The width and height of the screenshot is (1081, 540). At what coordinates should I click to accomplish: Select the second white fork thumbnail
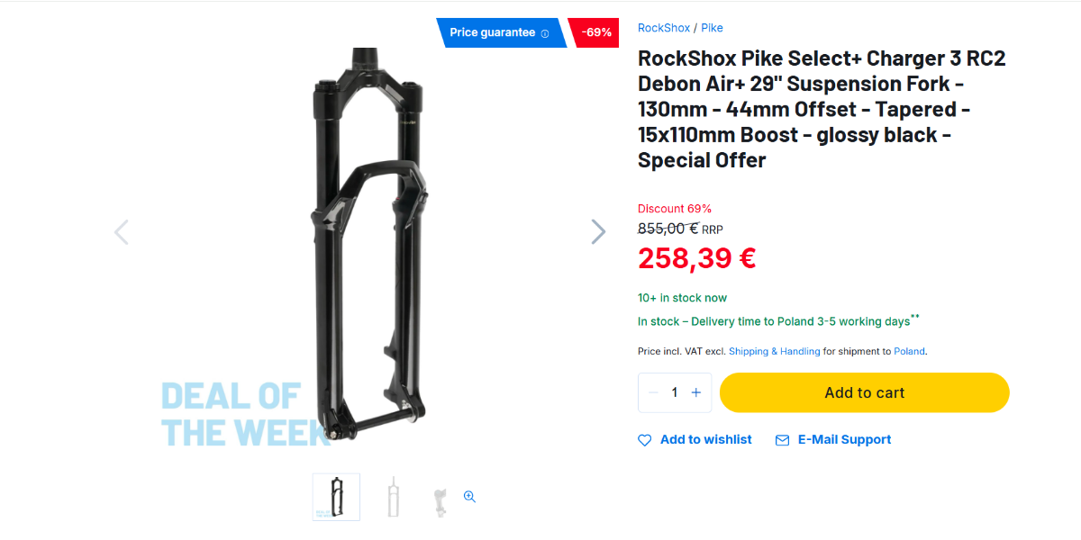point(393,497)
